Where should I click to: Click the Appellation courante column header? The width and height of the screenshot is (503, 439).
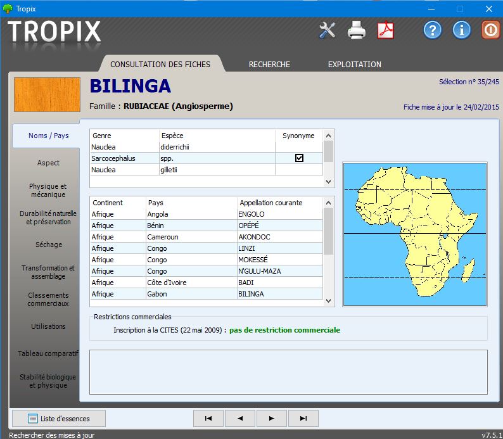click(280, 203)
